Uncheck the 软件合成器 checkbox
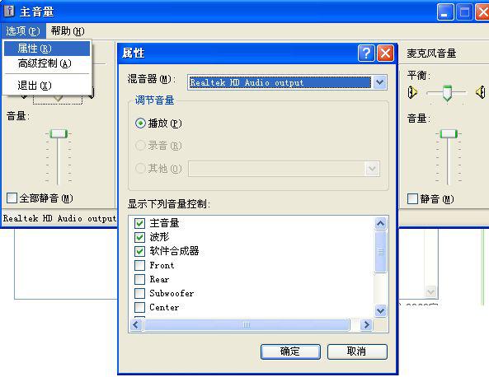 [x=139, y=251]
